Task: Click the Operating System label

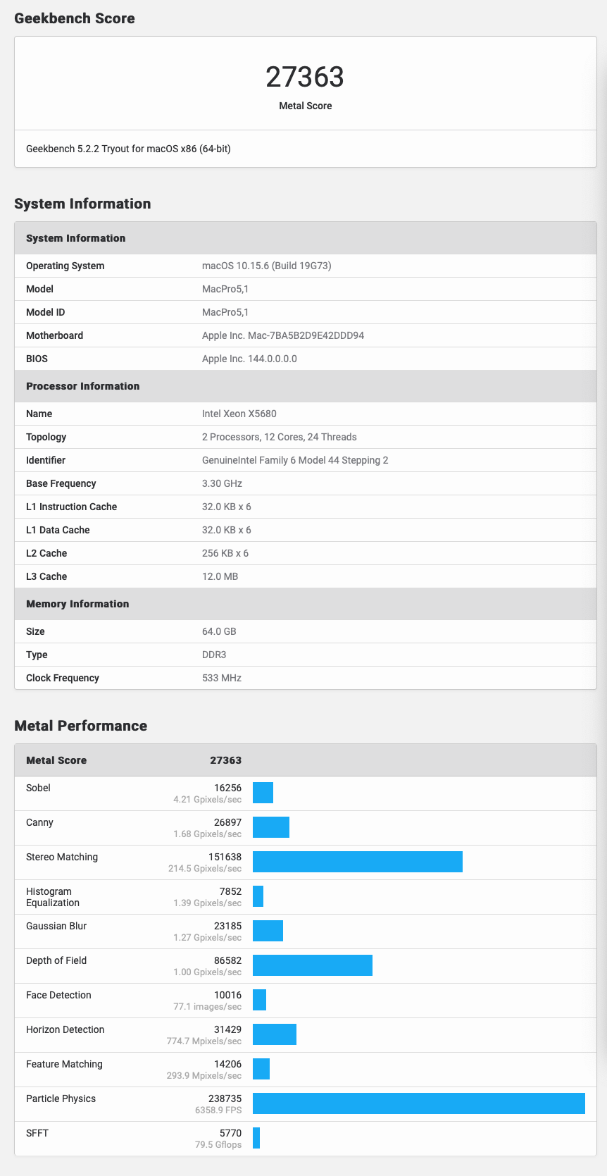Action: [x=65, y=266]
